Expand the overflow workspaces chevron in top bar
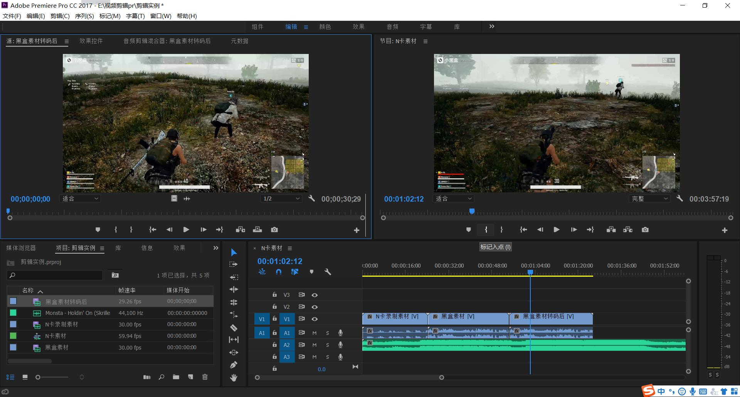Image resolution: width=740 pixels, height=397 pixels. [491, 27]
